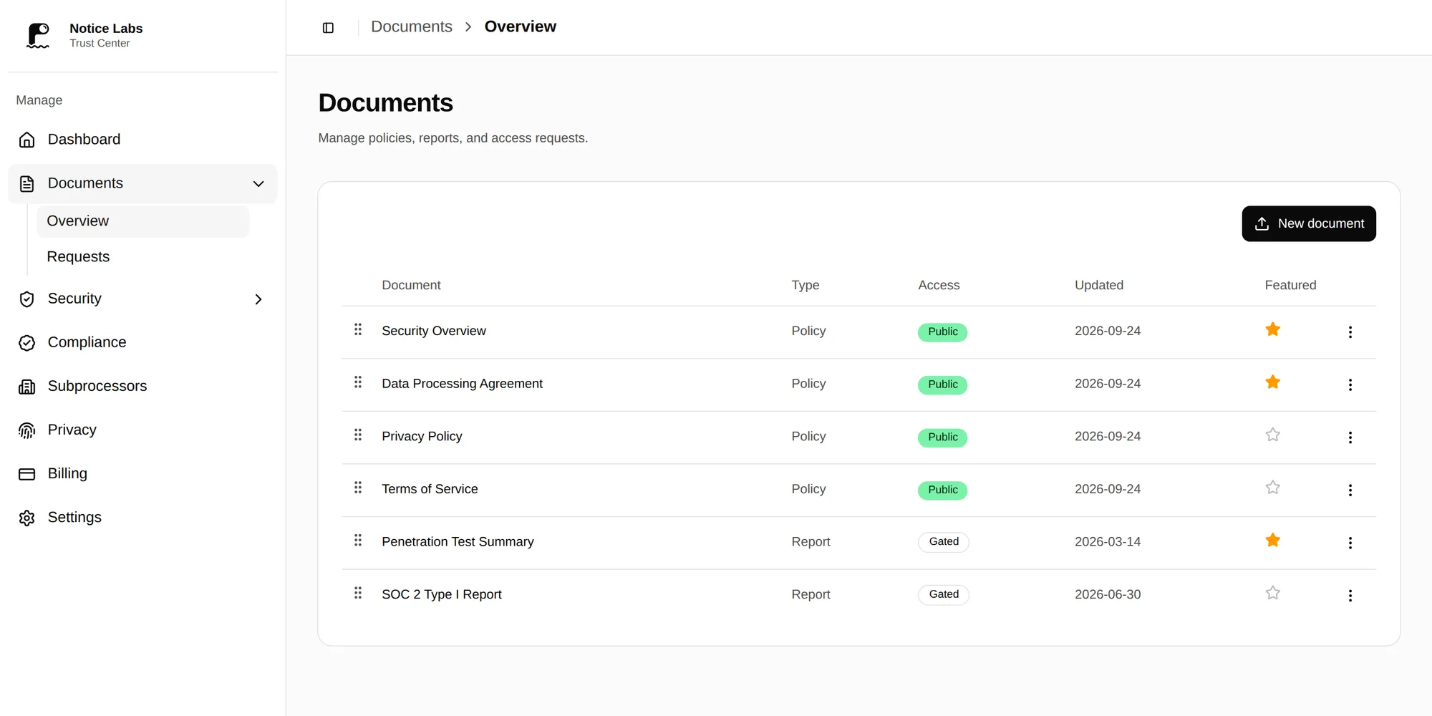
Task: Open the Terms of Service document name
Action: click(430, 489)
